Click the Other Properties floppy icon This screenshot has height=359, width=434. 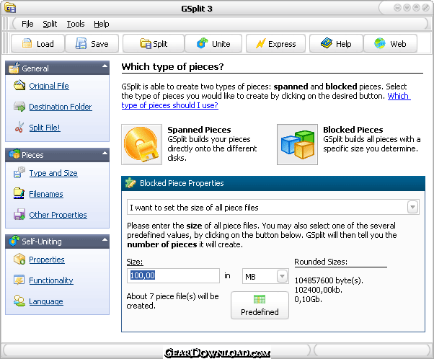[x=19, y=214]
